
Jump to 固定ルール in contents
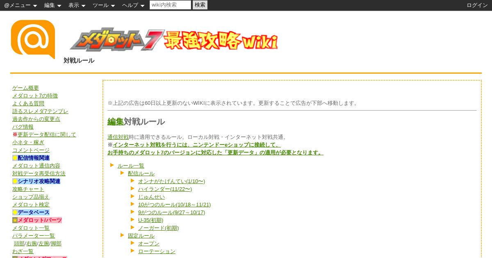(x=141, y=236)
